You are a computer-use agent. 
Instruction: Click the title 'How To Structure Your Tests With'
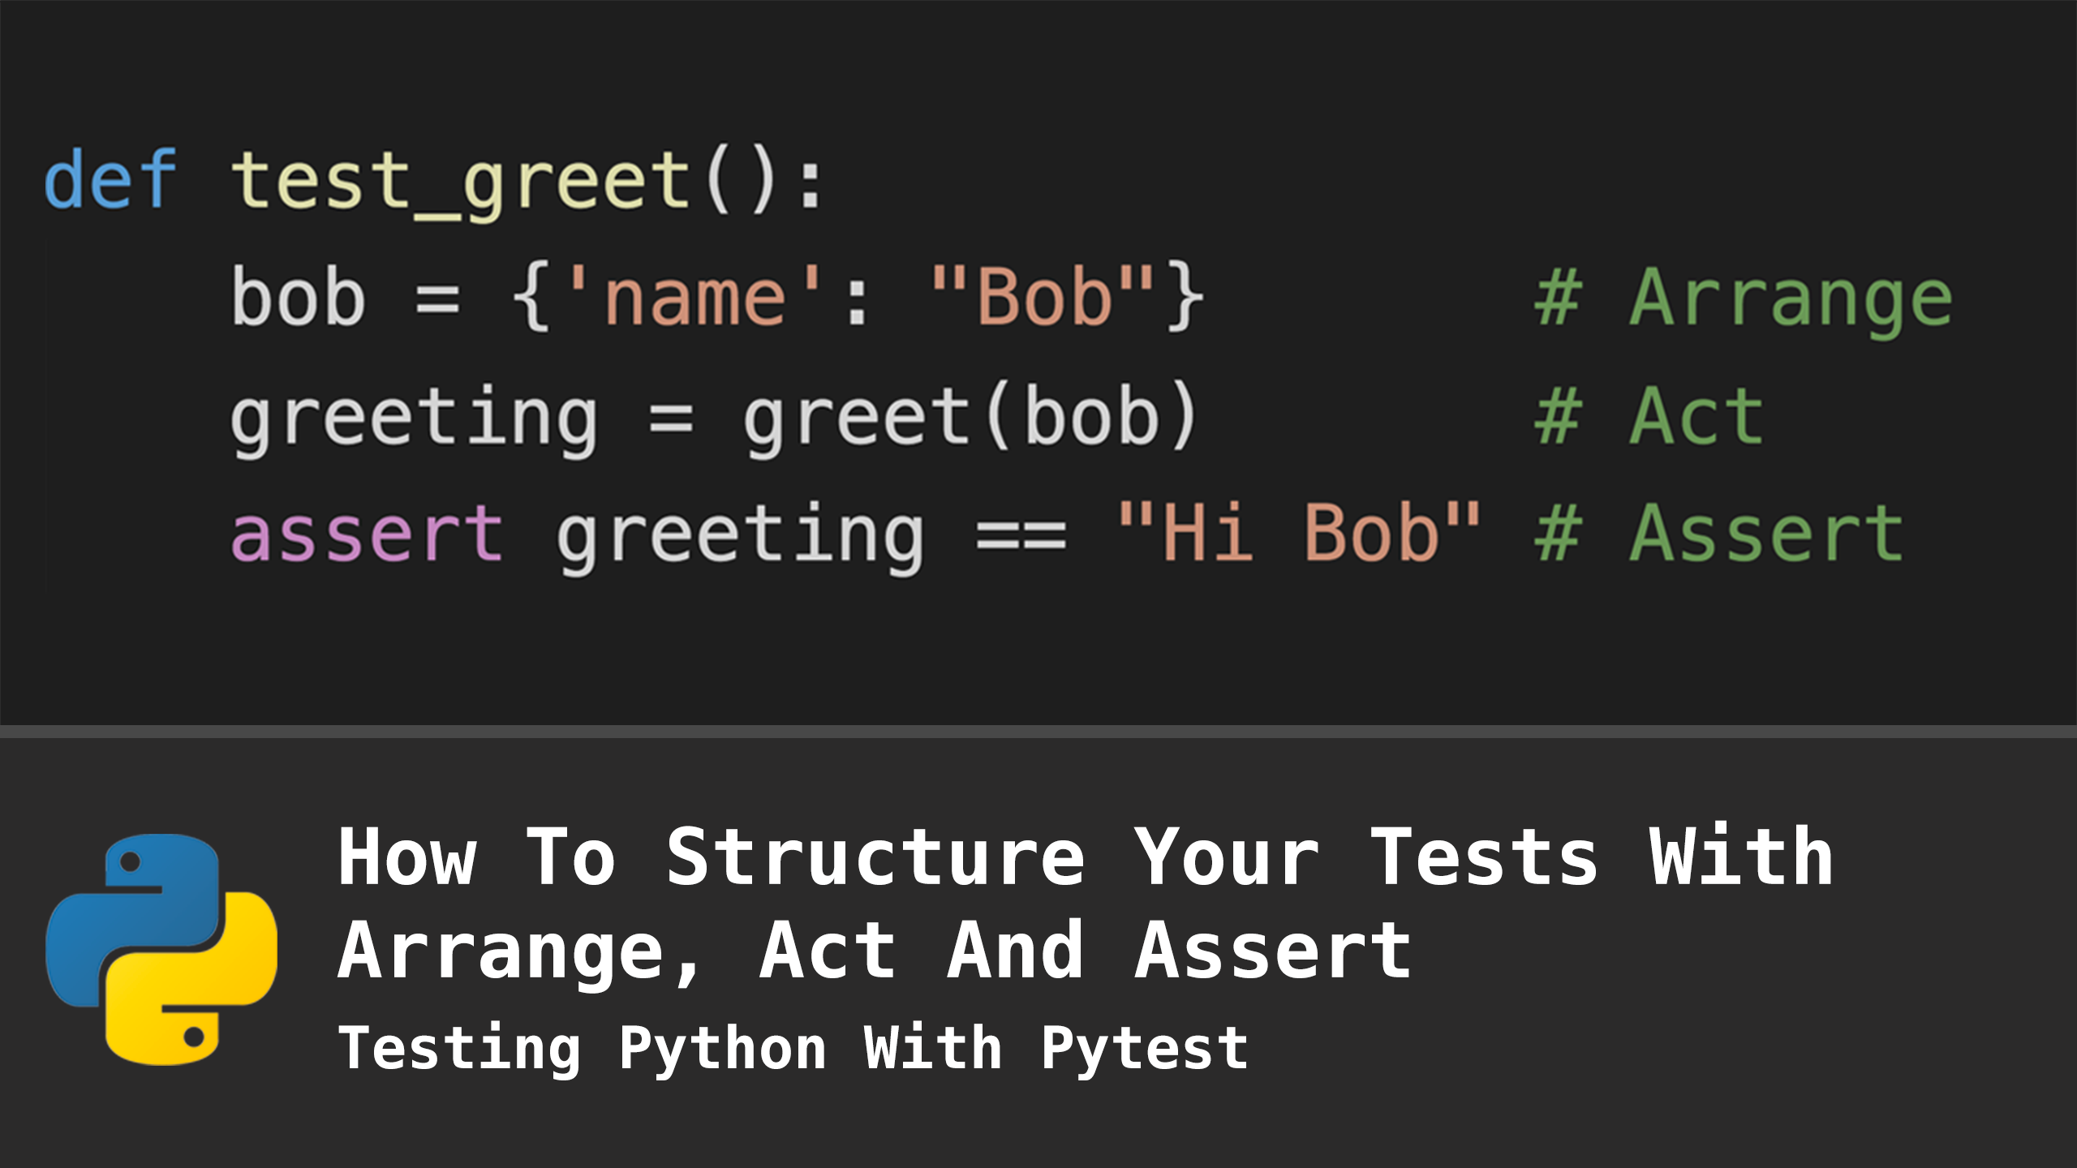pyautogui.click(x=1086, y=858)
